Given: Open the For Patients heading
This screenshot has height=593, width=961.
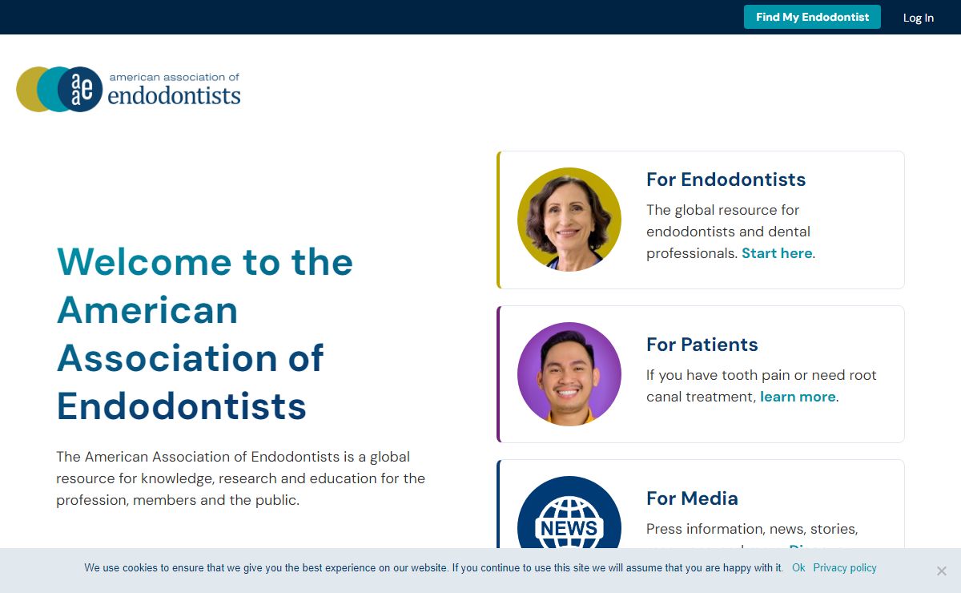Looking at the screenshot, I should (x=702, y=345).
